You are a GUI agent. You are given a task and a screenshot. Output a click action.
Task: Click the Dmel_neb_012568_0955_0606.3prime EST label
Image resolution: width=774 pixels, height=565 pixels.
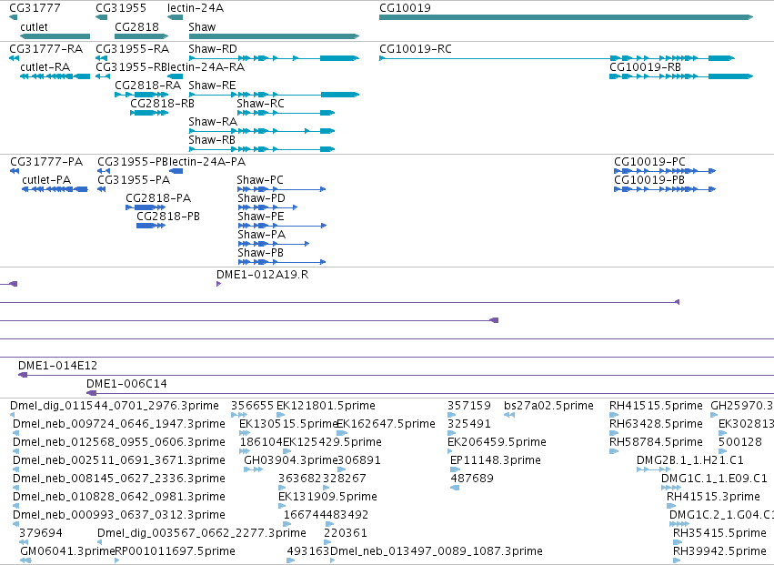[119, 442]
